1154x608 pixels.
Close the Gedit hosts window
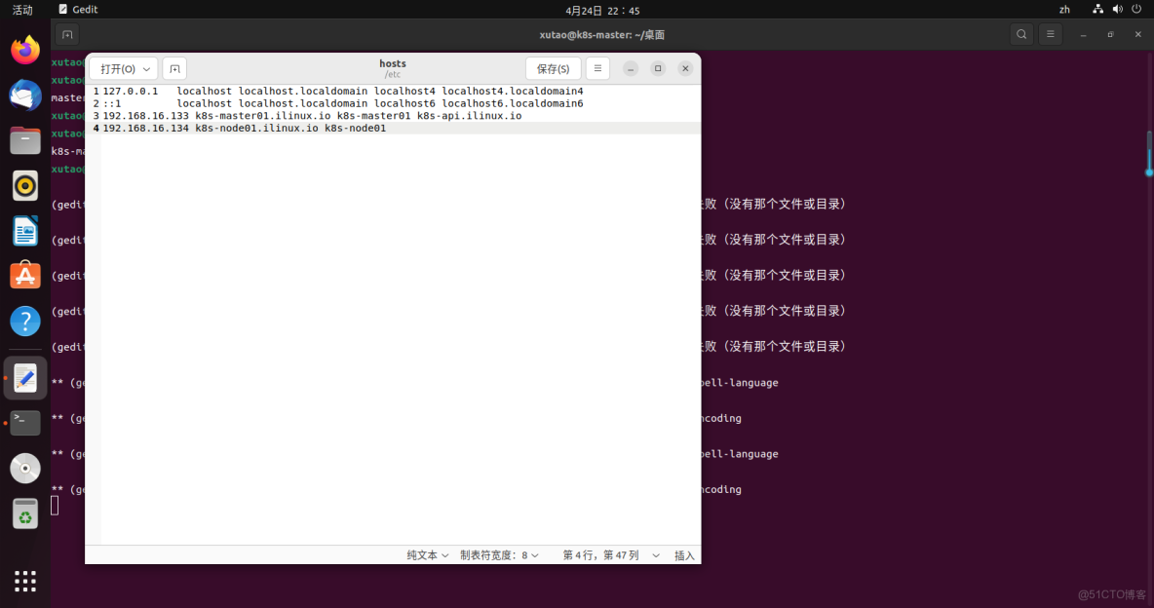(685, 68)
